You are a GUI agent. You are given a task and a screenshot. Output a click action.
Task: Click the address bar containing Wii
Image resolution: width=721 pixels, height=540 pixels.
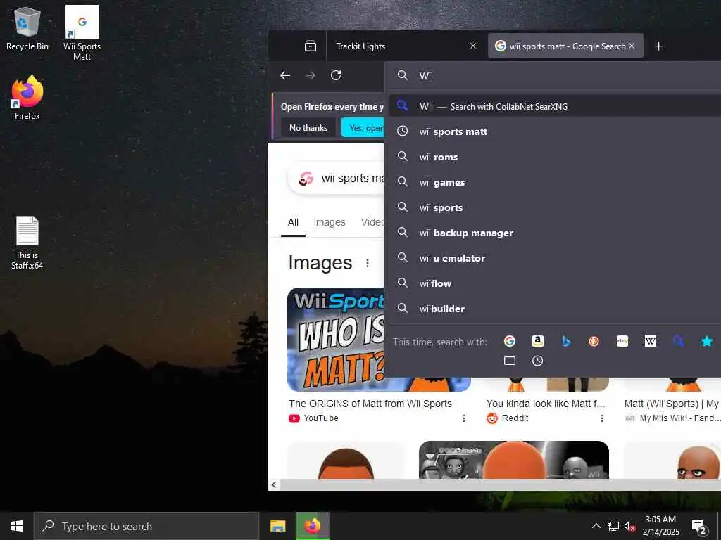552,76
